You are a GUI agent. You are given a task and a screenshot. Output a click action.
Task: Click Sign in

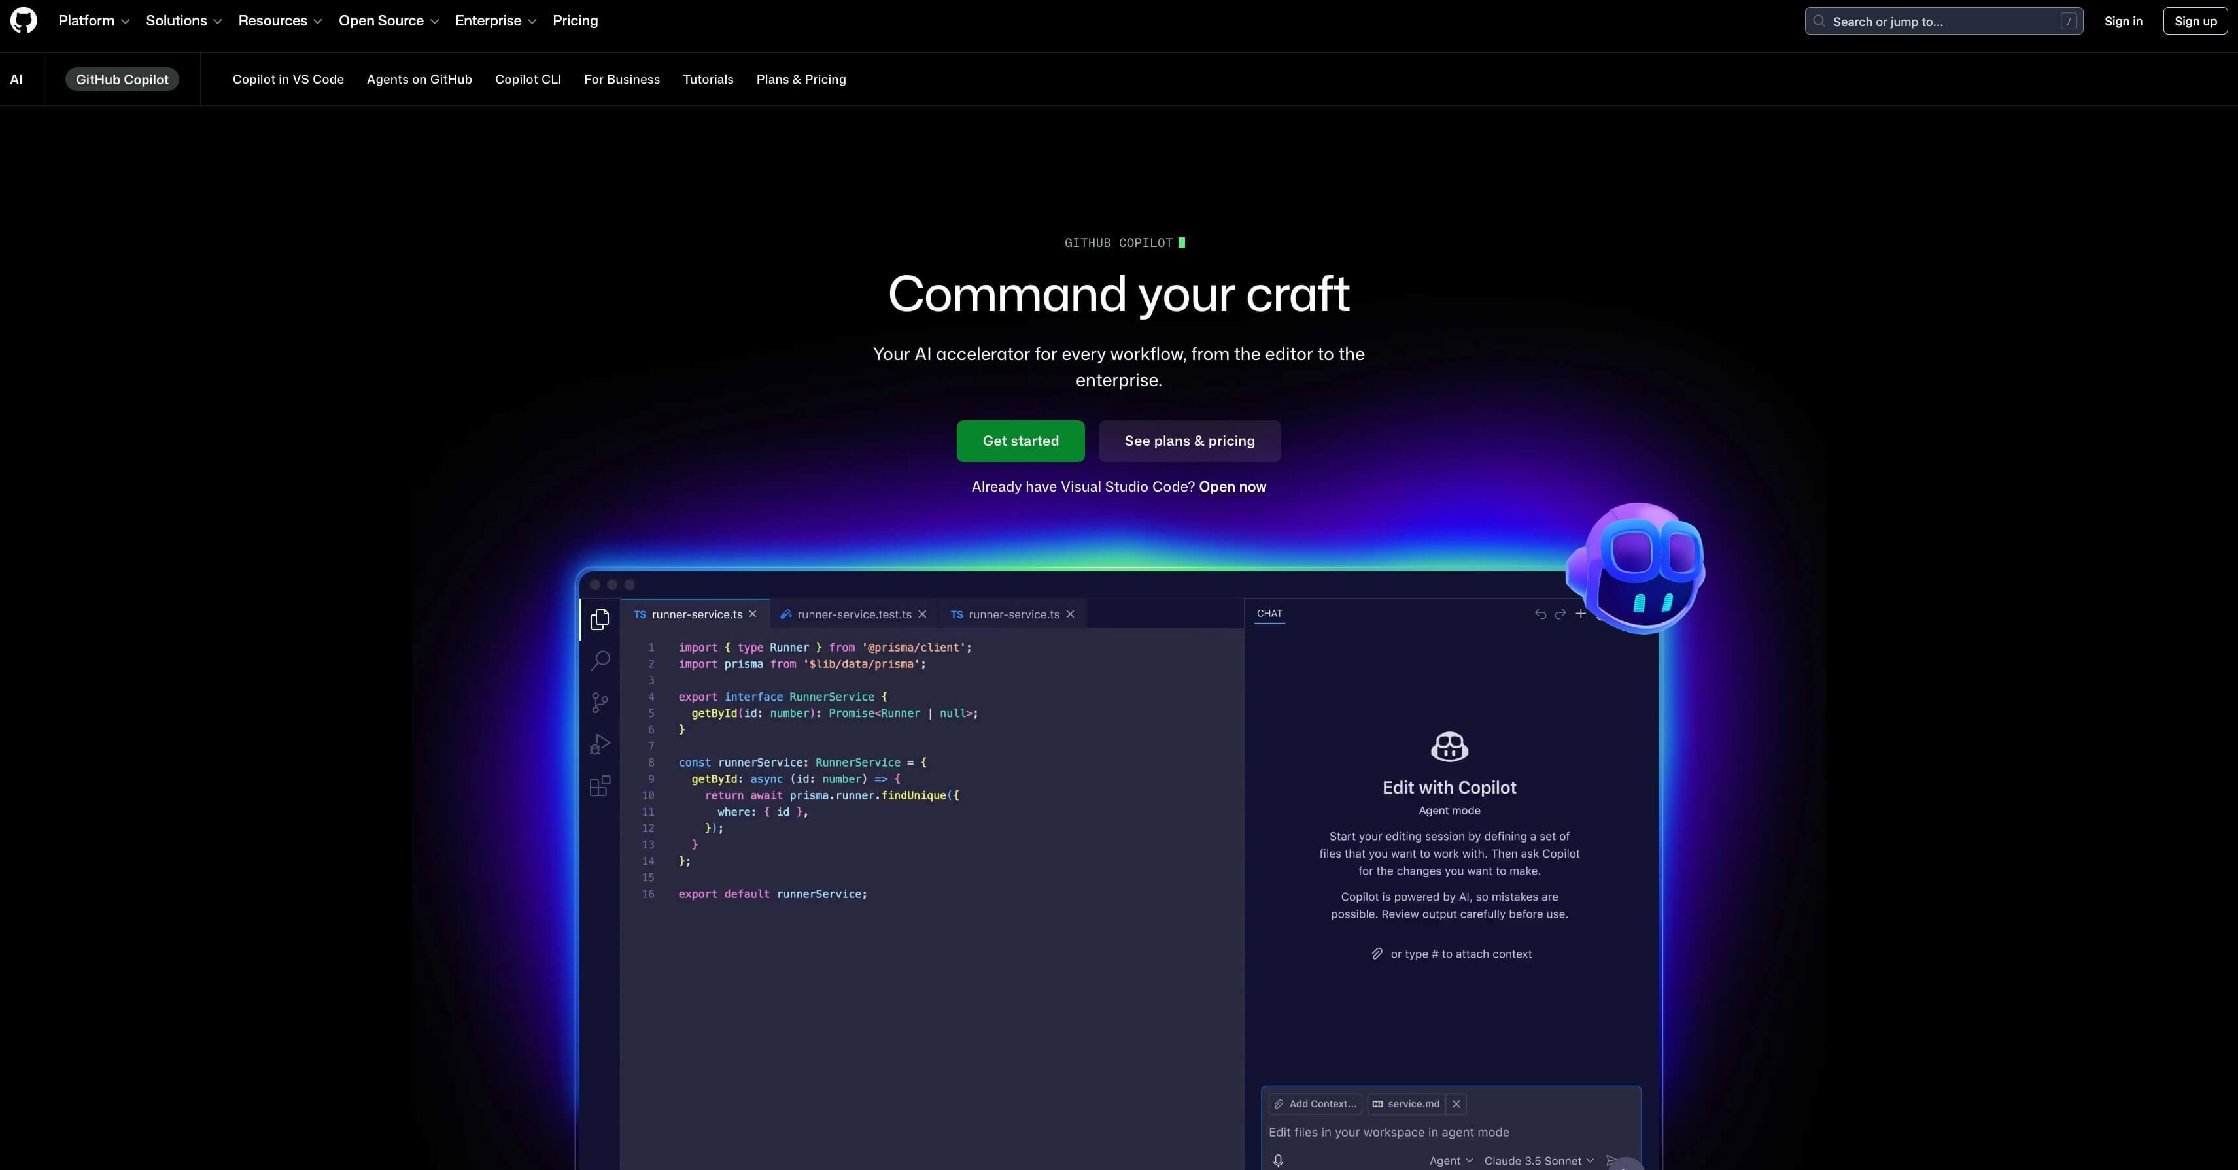coord(2124,21)
